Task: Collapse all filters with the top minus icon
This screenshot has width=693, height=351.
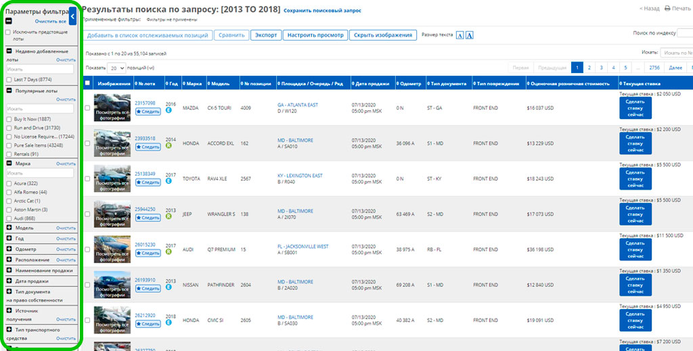Action: point(9,21)
